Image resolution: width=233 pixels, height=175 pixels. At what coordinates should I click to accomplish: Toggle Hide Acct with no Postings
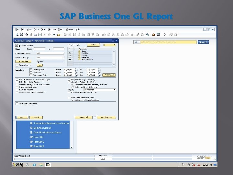(x=72, y=100)
